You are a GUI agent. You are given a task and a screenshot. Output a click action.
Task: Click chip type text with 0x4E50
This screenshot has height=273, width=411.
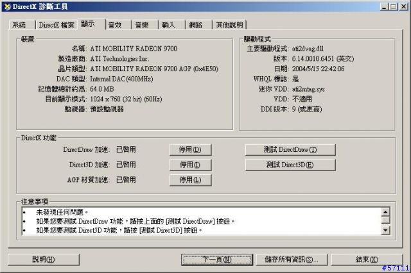154,69
